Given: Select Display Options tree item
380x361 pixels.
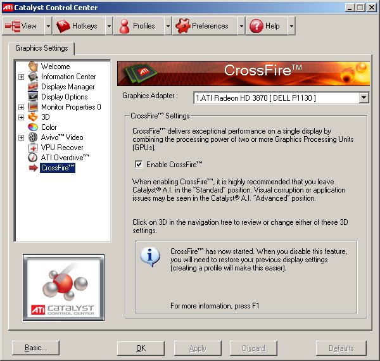Looking at the screenshot, I should [64, 97].
